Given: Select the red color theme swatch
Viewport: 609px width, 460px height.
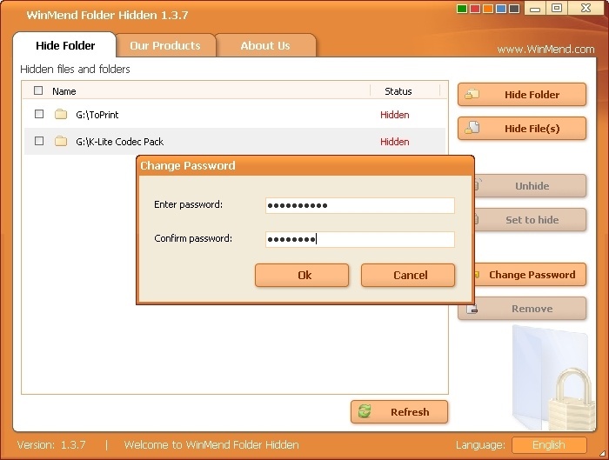Looking at the screenshot, I should pyautogui.click(x=475, y=9).
